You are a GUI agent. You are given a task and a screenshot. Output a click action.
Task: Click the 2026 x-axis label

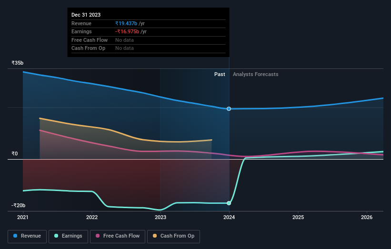[367, 217]
